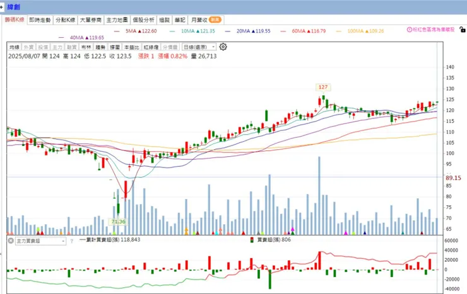Image resolution: width=467 pixels, height=294 pixels.
Task: Toggle the 趨勢 trend overlay
Action: [100, 47]
